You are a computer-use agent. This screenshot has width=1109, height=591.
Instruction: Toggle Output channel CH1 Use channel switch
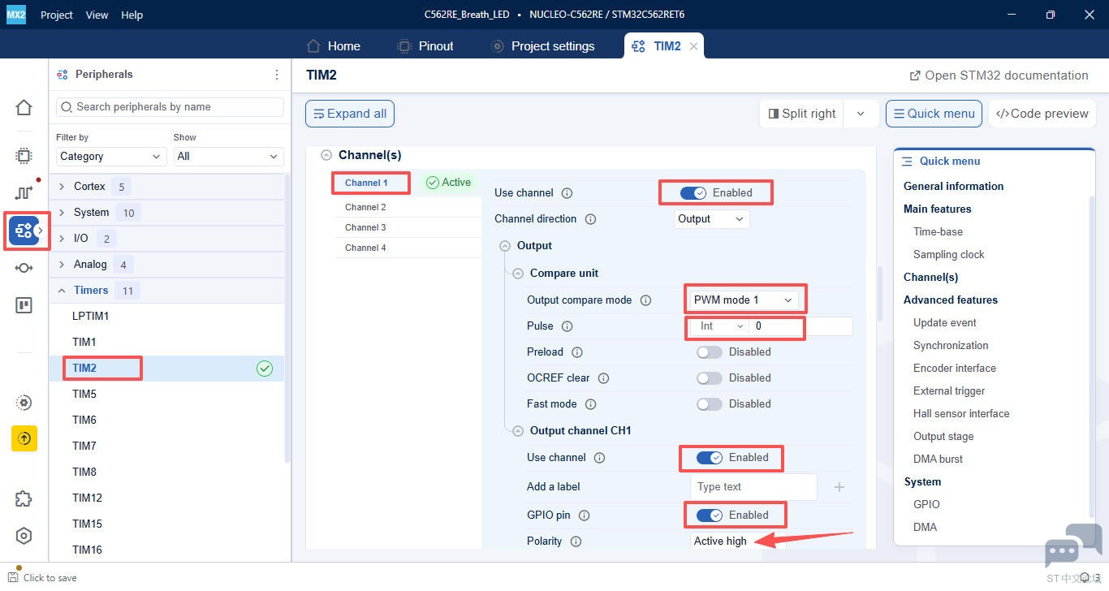point(710,458)
